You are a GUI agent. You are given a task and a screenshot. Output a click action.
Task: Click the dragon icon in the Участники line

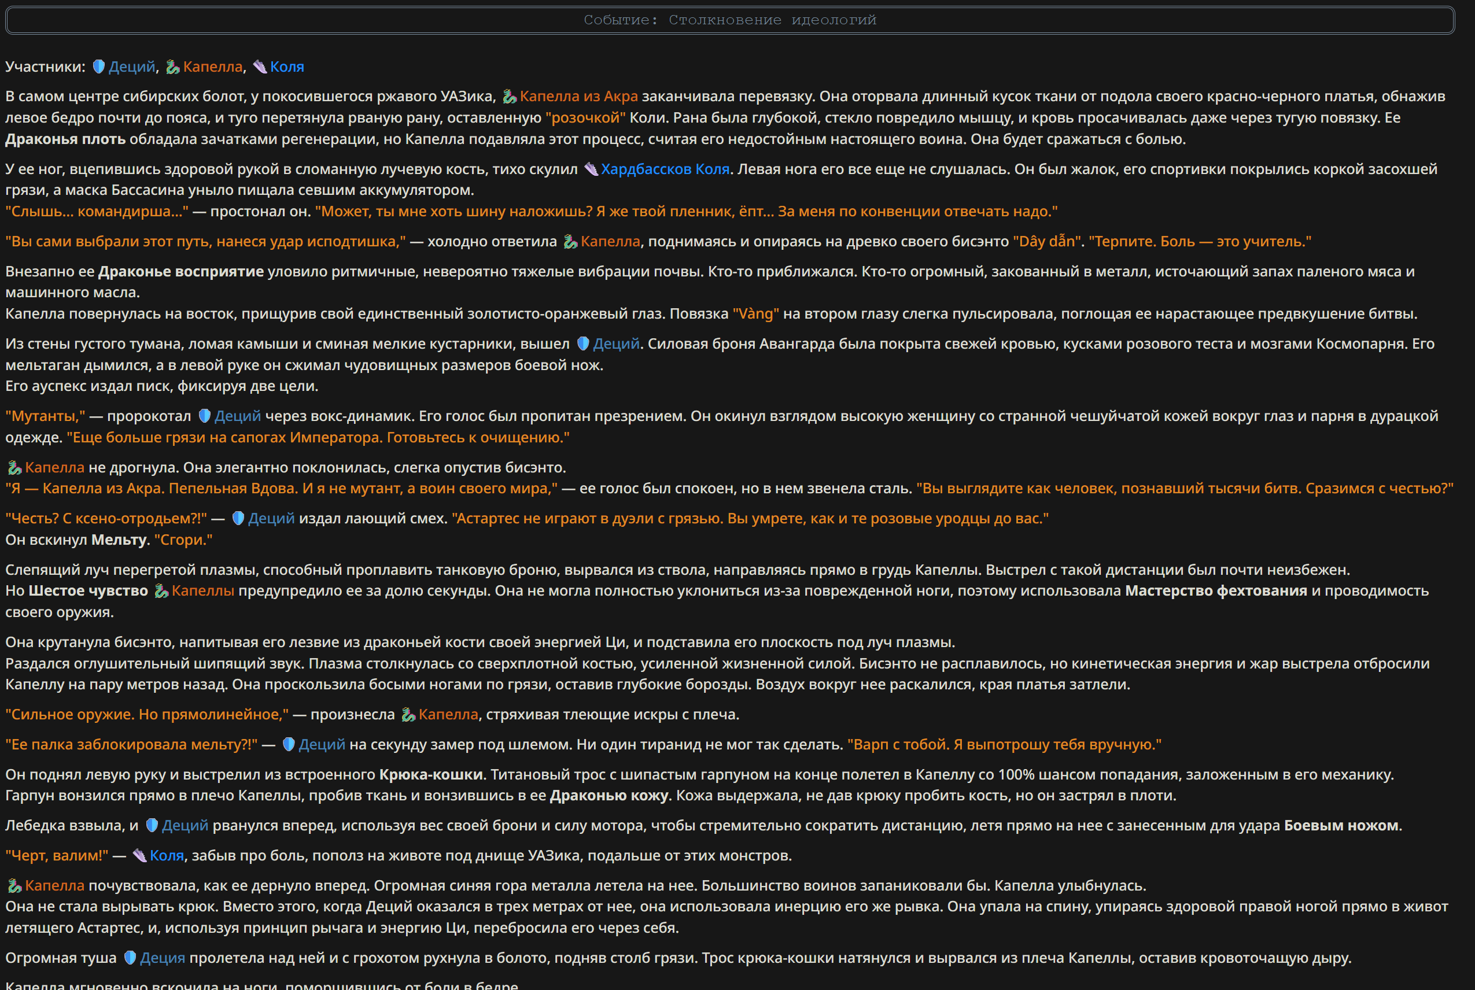point(172,67)
